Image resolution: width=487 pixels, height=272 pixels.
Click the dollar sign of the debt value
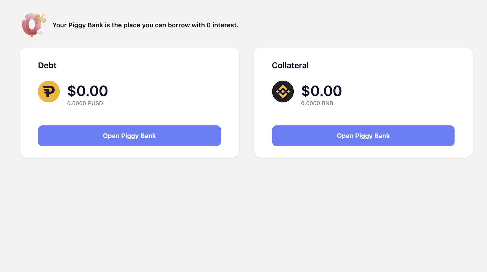[x=72, y=91]
